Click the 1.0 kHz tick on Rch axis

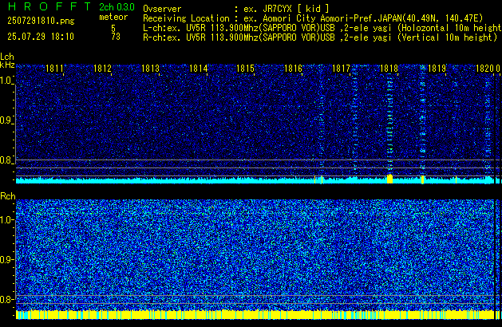pos(6,220)
